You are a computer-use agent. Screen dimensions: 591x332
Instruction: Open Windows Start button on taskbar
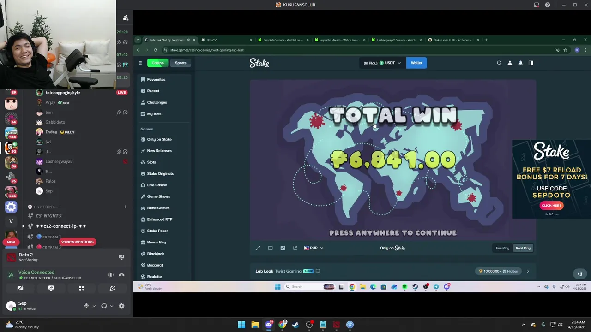point(241,325)
